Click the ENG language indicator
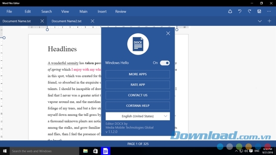276x155 pixels. coord(257,151)
